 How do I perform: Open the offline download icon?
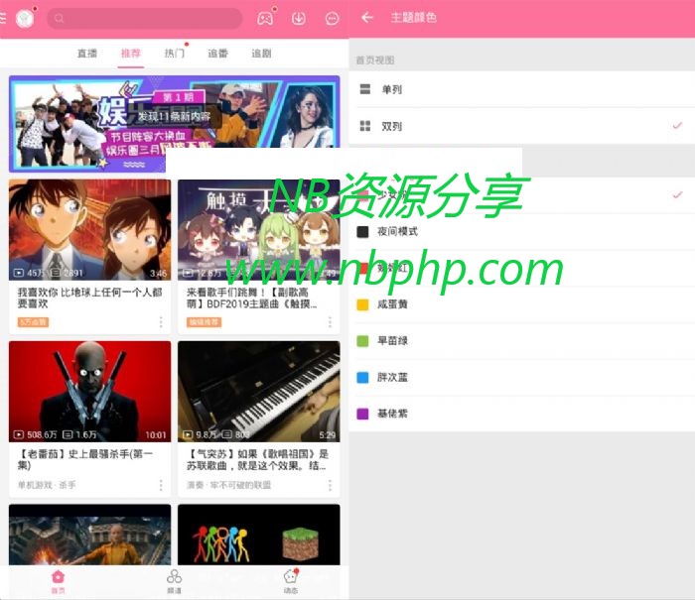(299, 18)
